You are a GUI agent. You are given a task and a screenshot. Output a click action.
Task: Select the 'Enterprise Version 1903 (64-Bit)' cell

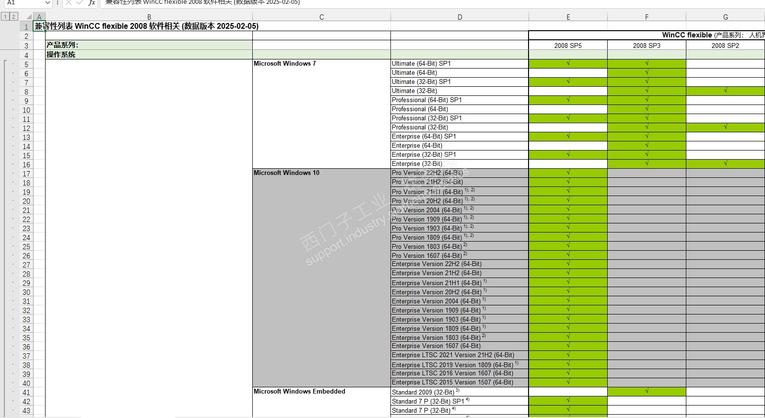(x=459, y=319)
